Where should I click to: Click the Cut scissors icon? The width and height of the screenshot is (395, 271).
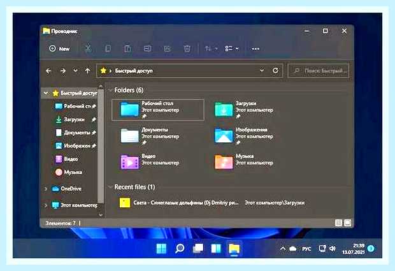click(x=88, y=48)
